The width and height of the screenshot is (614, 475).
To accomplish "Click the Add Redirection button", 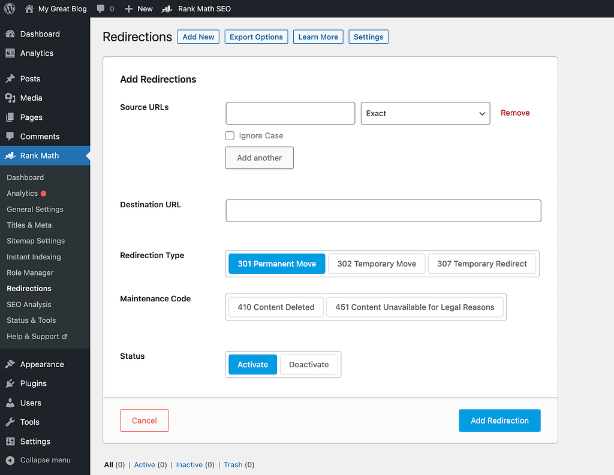I will [x=499, y=420].
